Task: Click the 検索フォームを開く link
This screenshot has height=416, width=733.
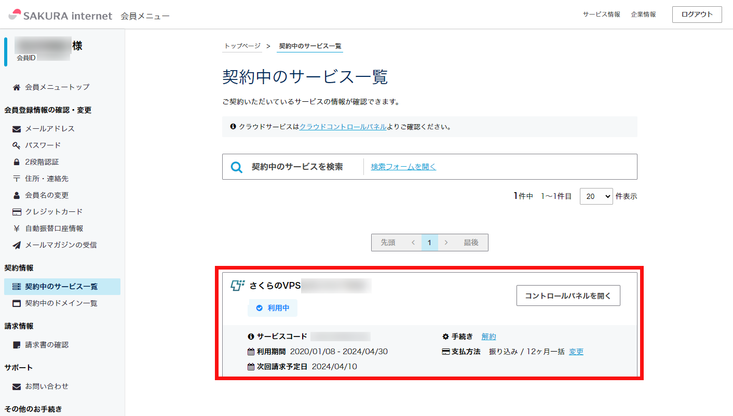Action: click(x=403, y=167)
